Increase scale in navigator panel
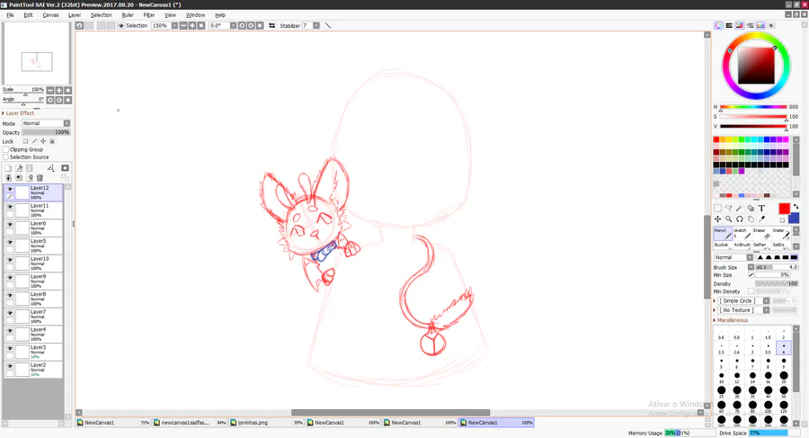Screen dimensions: 809x438 58,90
